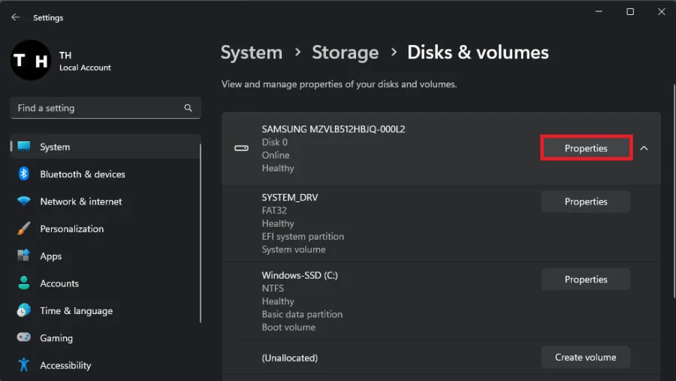Viewport: 676px width, 381px height.
Task: Open the Apps settings page
Action: click(x=105, y=256)
